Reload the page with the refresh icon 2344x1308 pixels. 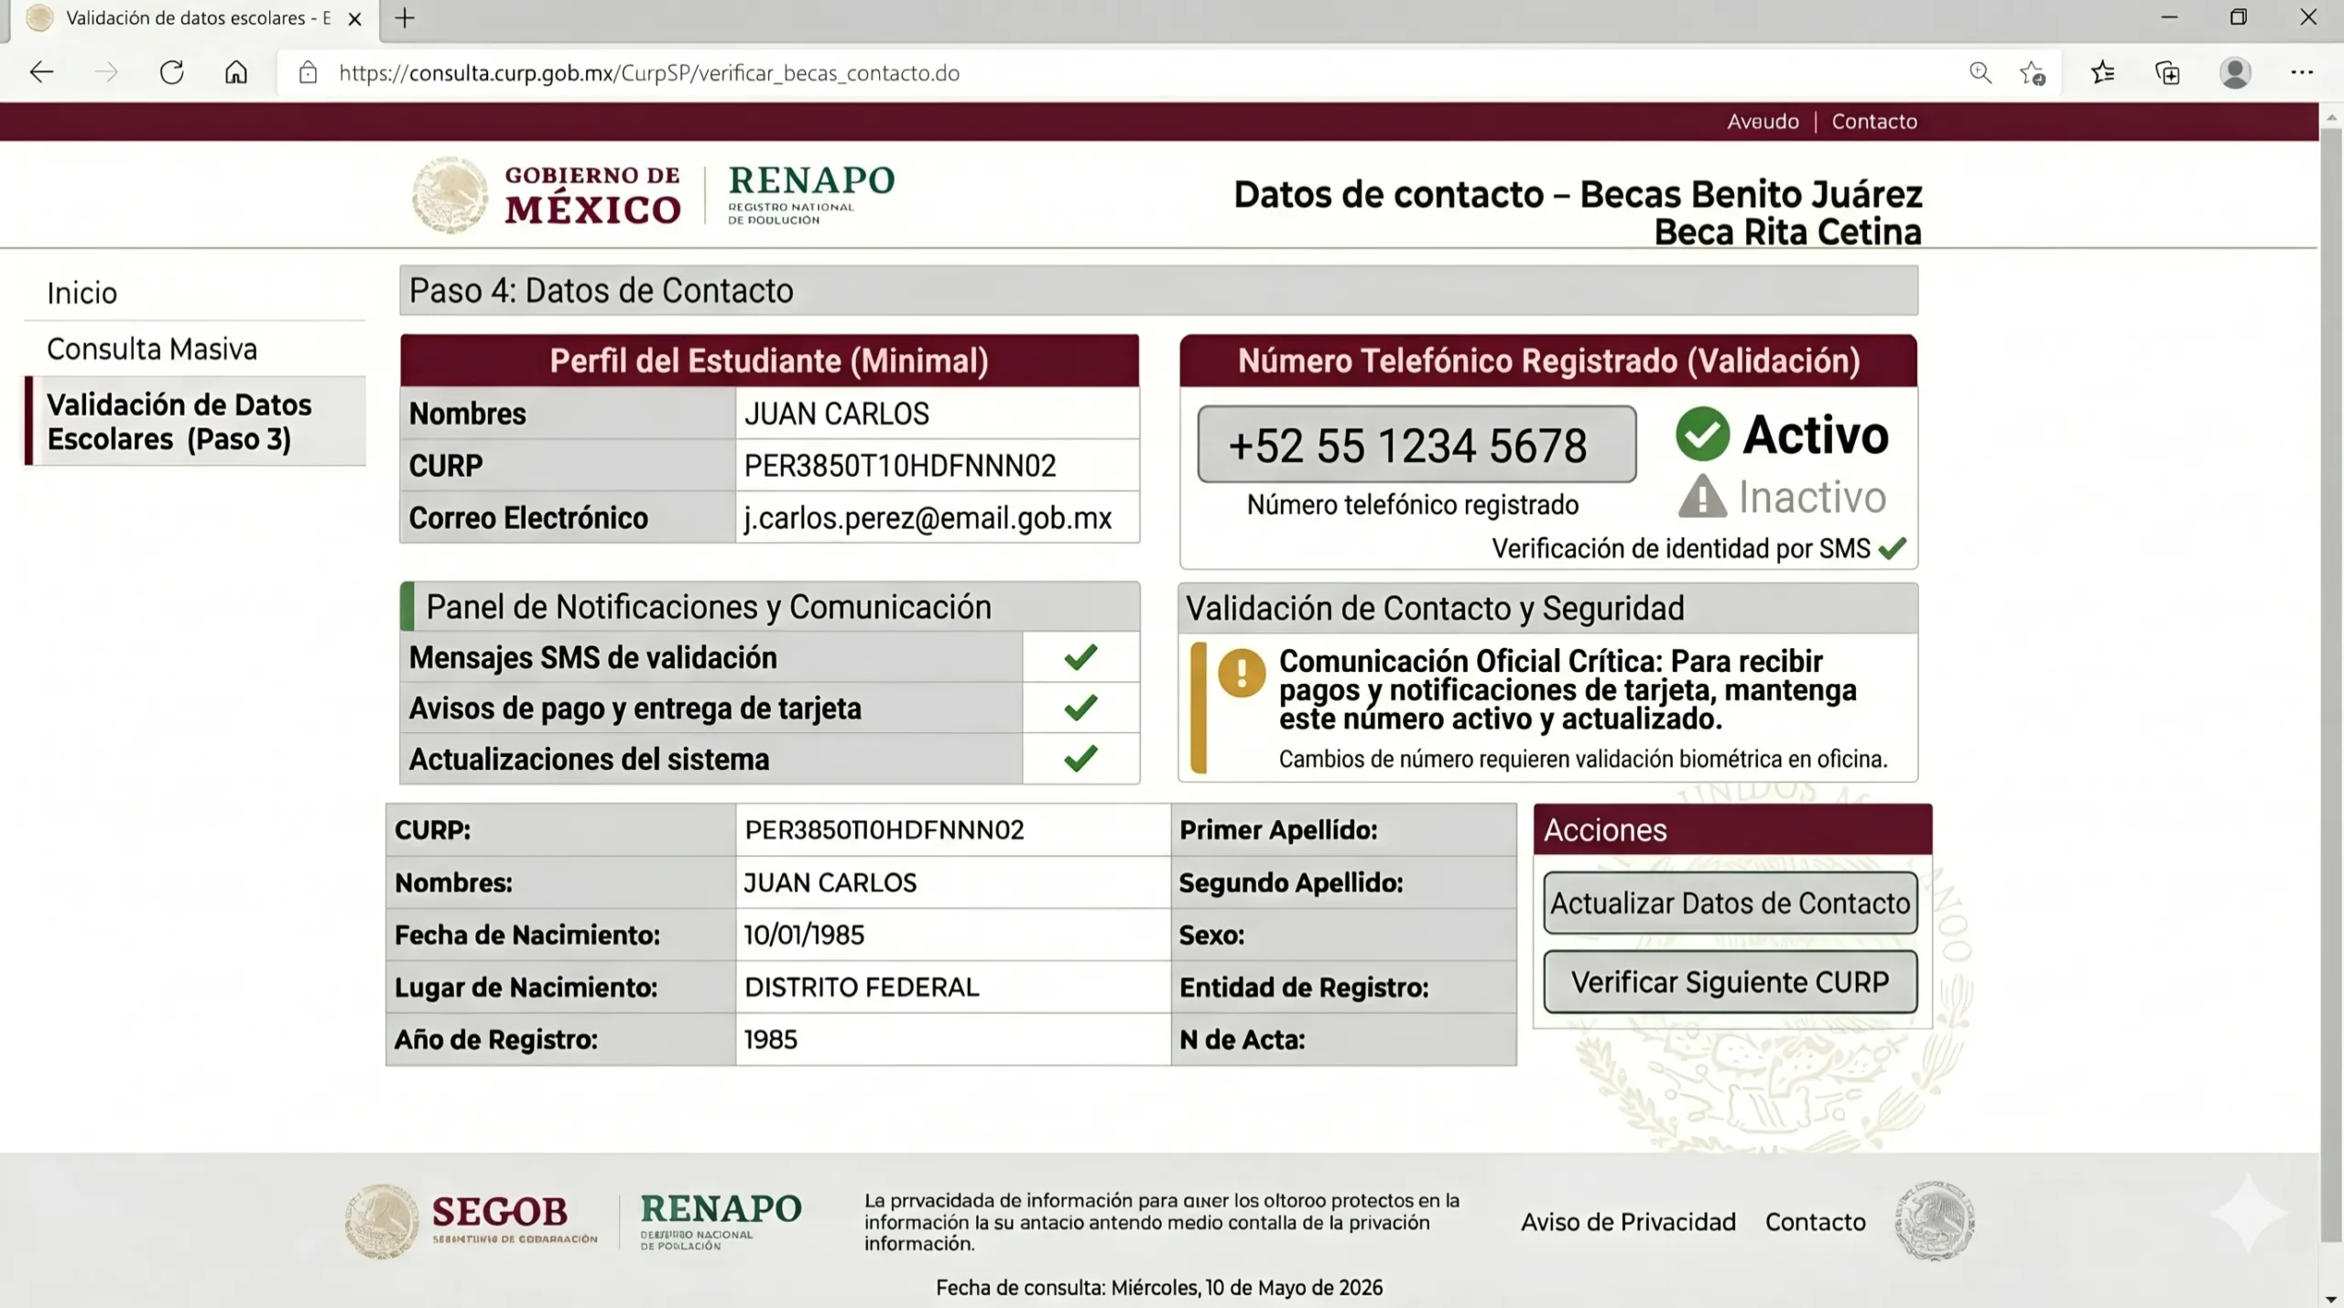(172, 72)
